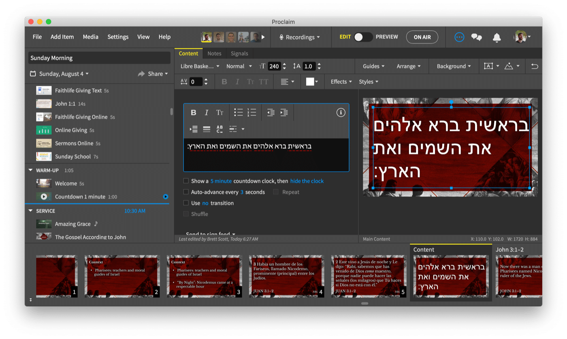This screenshot has width=567, height=339.
Task: Click the italic icon in the text editor toolbar
Action: [x=207, y=113]
